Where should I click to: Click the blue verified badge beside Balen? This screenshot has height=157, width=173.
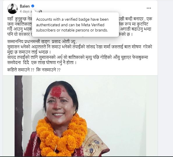pos(33,6)
